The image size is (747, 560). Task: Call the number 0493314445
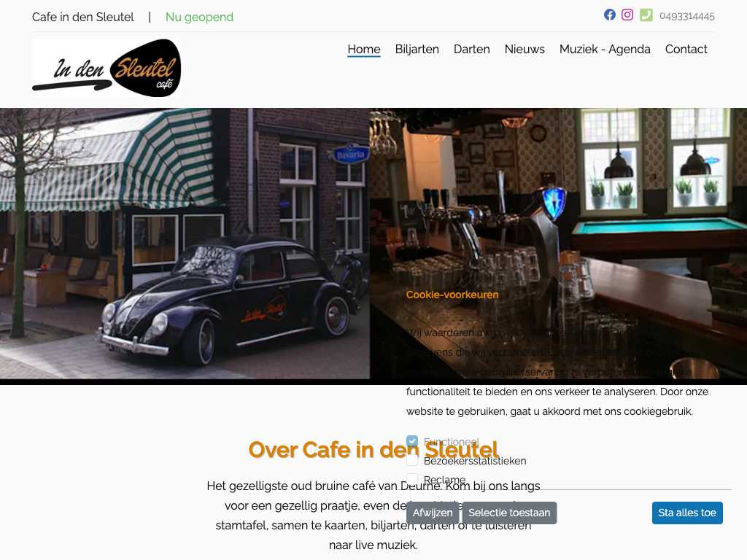click(x=687, y=17)
